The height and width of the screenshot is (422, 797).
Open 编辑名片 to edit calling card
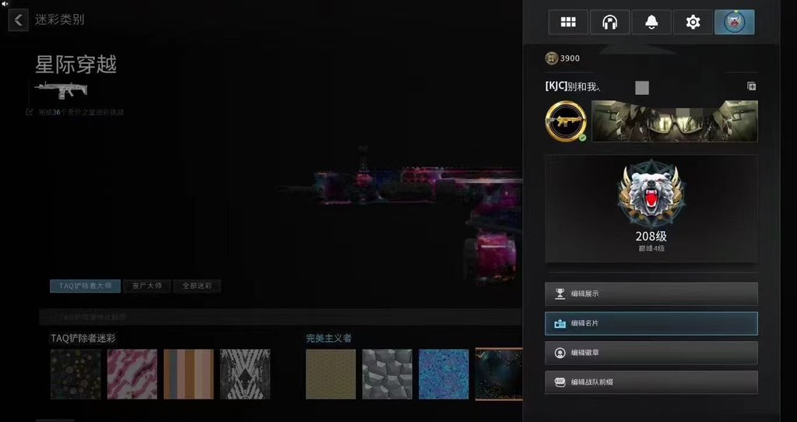coord(651,323)
